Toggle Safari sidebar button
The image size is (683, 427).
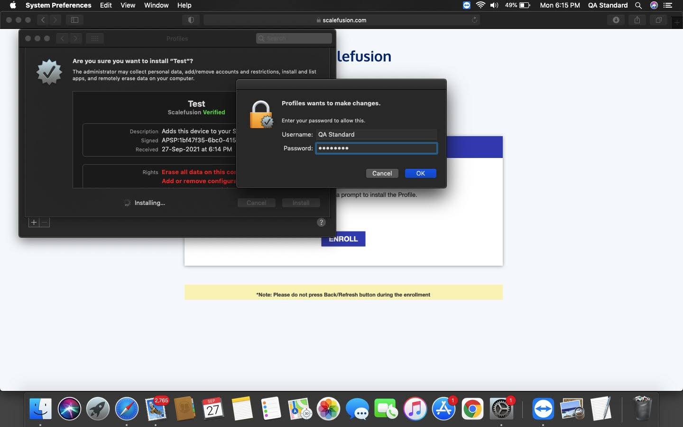click(x=74, y=20)
